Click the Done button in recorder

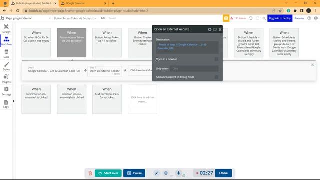tap(223, 173)
